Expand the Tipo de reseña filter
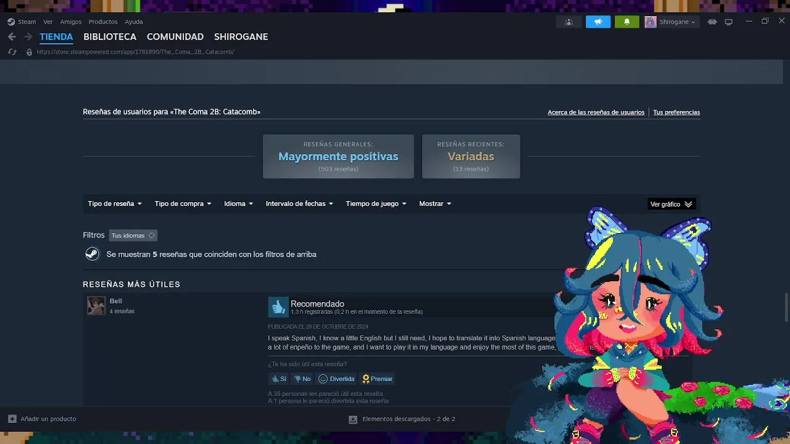Image resolution: width=790 pixels, height=444 pixels. 115,203
